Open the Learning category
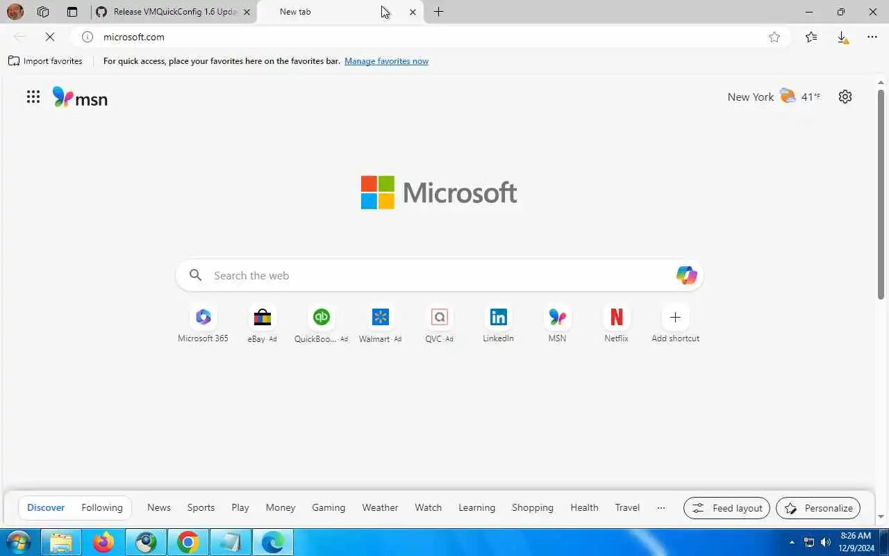889x556 pixels. tap(476, 507)
